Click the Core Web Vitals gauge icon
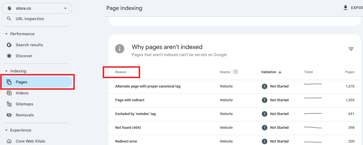 tap(9, 141)
